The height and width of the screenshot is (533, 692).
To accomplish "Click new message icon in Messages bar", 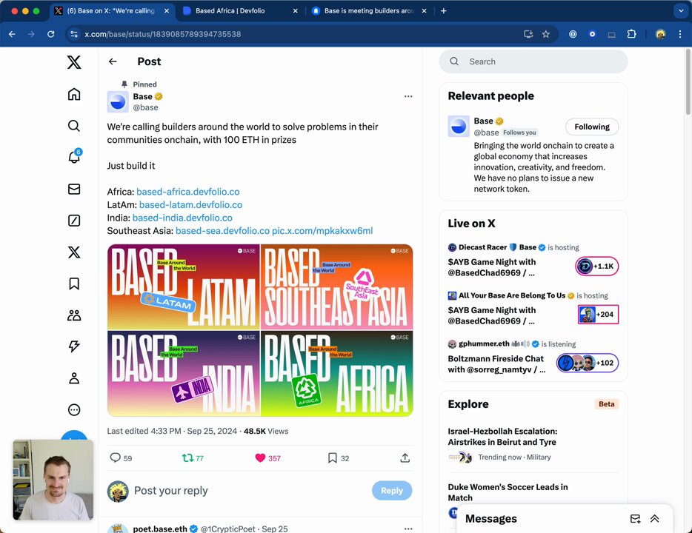I will click(x=635, y=519).
